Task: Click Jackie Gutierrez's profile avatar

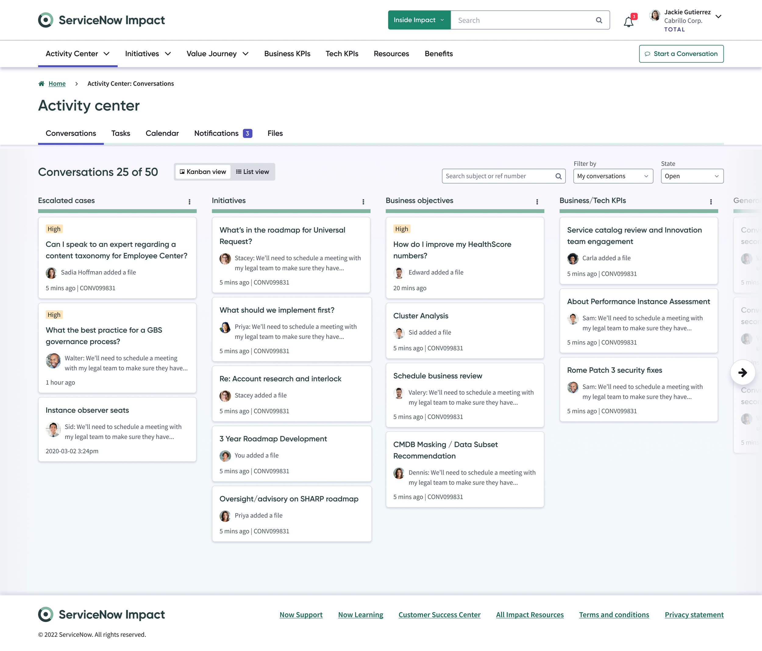Action: [x=655, y=15]
